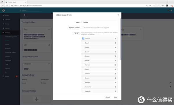Check the German language checkbox
Image resolution: width=174 pixels, height=105 pixels.
click(83, 74)
